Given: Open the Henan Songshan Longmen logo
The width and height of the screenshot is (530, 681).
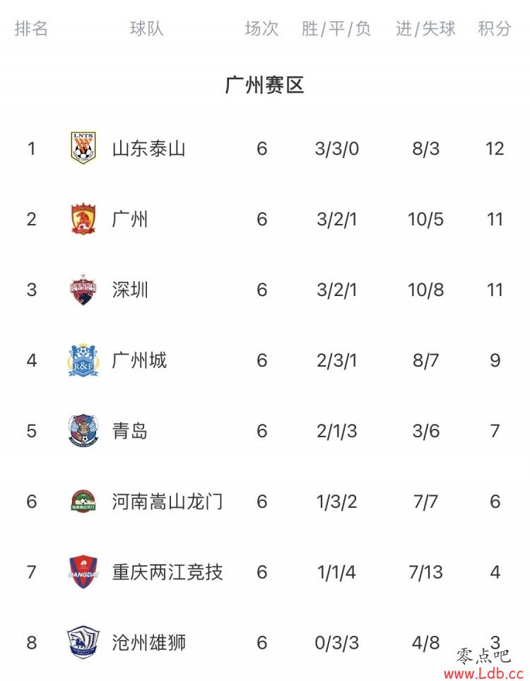Looking at the screenshot, I should tap(83, 501).
